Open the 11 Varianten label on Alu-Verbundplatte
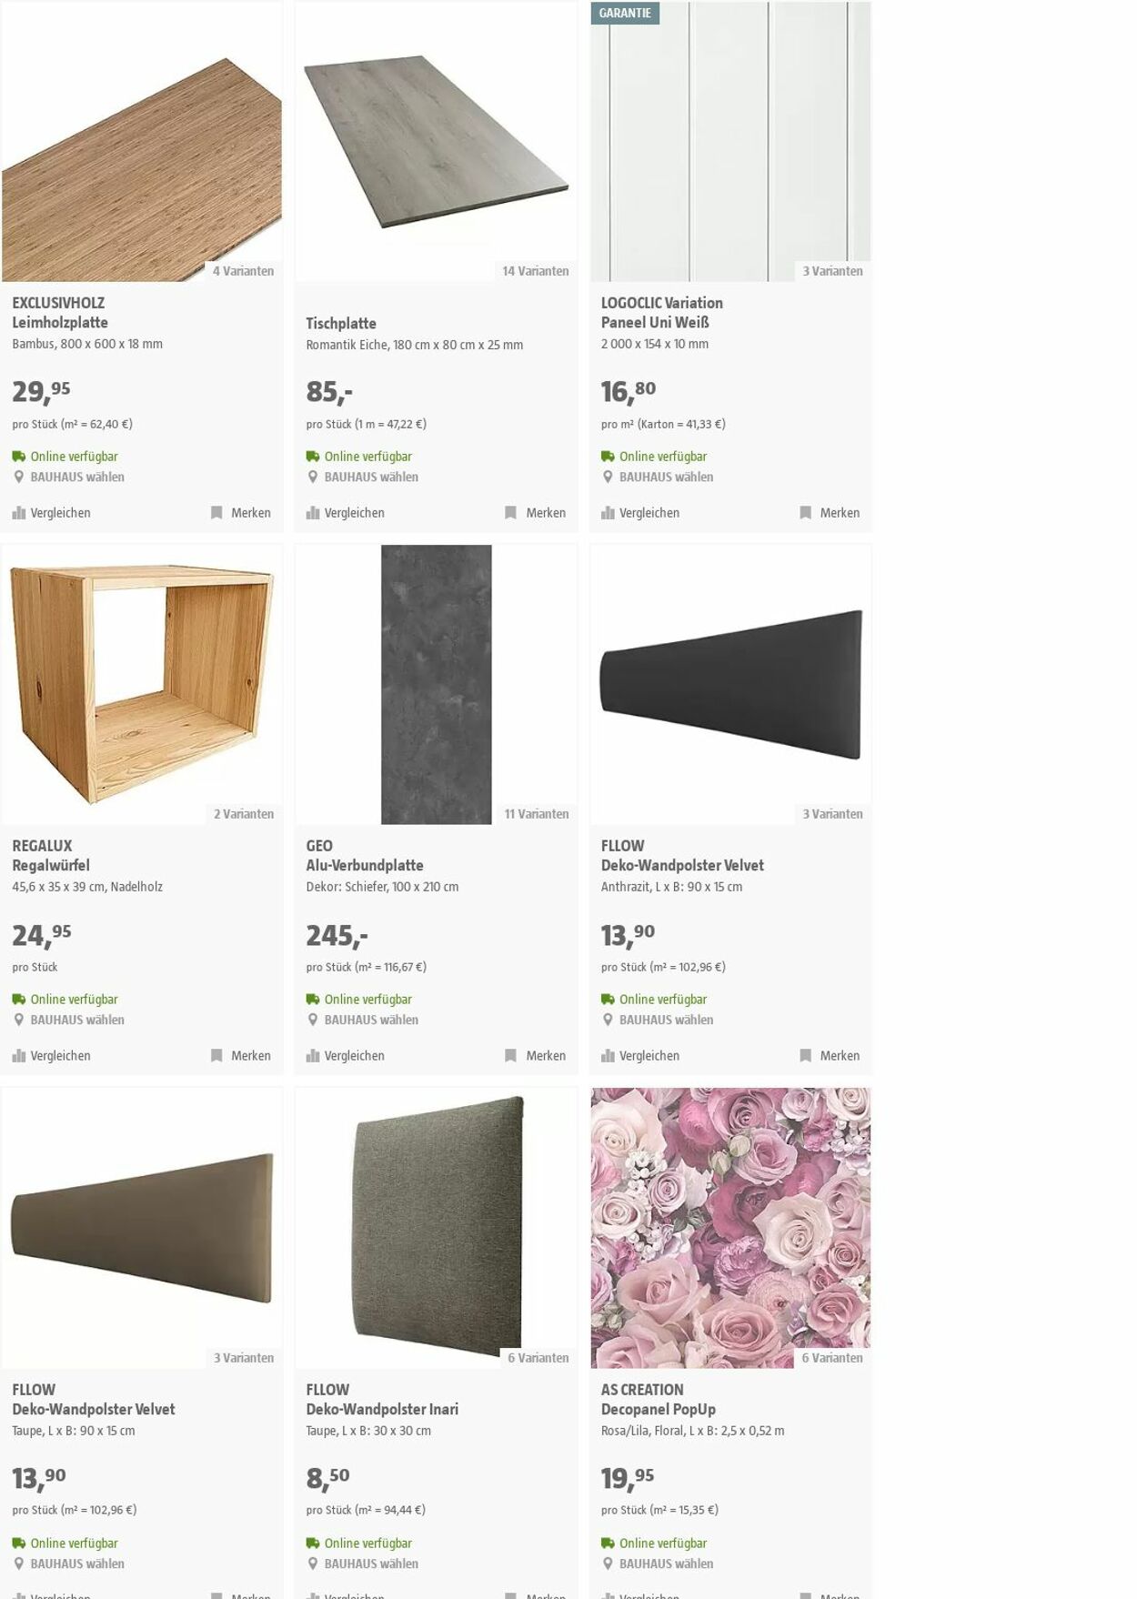Image resolution: width=1137 pixels, height=1599 pixels. [x=537, y=814]
